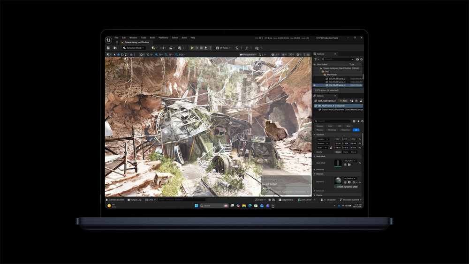
Task: Toggle favorites star filter in Details
Action: click(x=358, y=121)
